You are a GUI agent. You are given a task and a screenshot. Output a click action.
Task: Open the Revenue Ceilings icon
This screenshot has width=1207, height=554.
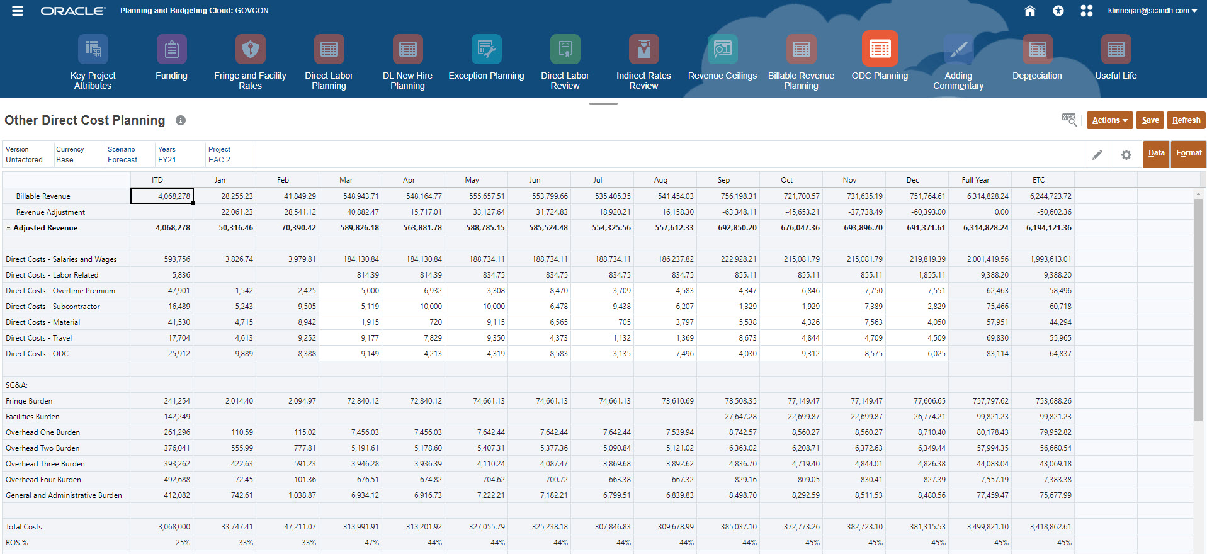coord(722,49)
